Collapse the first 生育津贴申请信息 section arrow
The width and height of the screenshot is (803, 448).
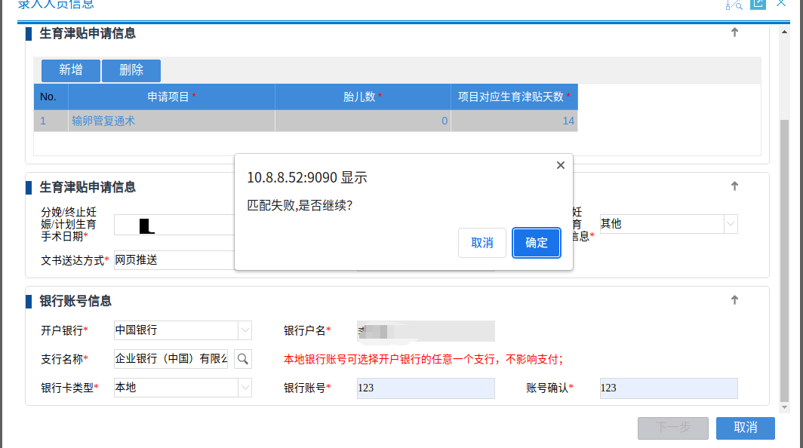coord(734,32)
